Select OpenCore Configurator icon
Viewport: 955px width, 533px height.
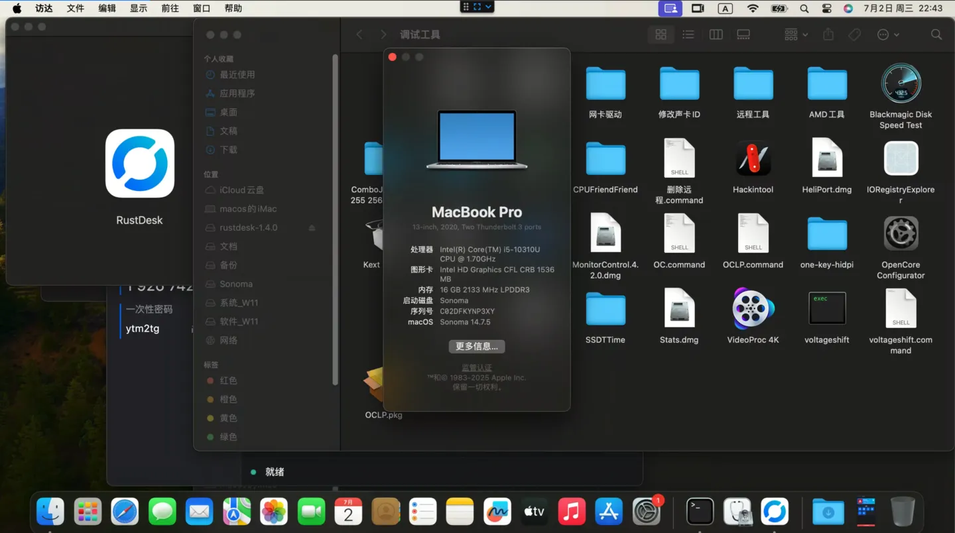coord(901,234)
